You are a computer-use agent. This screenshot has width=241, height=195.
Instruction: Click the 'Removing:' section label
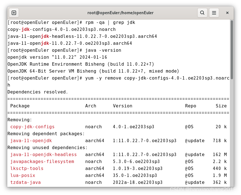pyautogui.click(x=20, y=120)
